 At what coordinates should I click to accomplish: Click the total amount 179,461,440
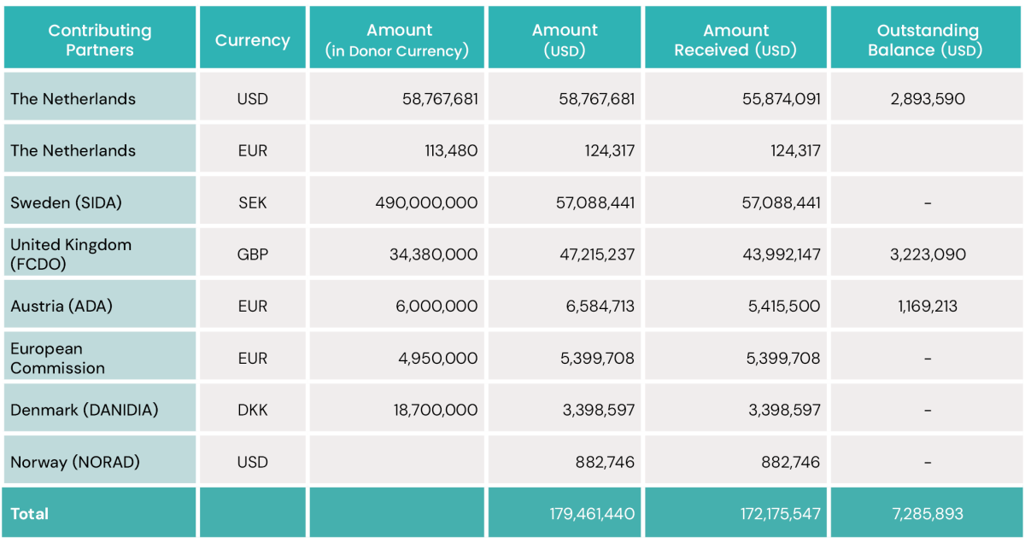[x=592, y=513]
